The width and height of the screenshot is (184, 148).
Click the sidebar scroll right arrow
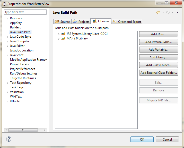coord(44,130)
